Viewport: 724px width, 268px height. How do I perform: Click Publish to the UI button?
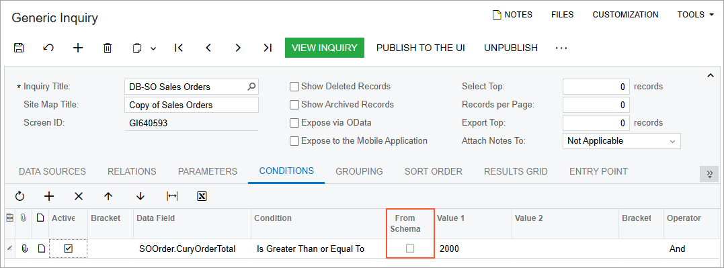[x=421, y=48]
